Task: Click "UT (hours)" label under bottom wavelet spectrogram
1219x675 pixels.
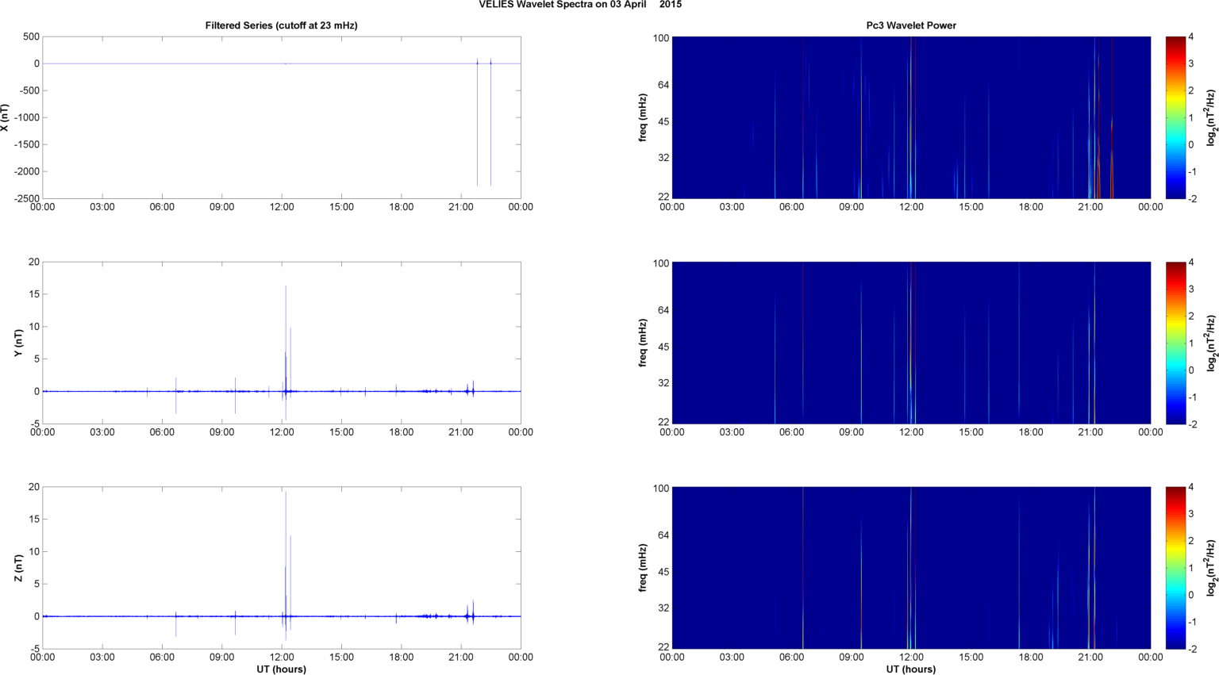Action: coord(911,669)
